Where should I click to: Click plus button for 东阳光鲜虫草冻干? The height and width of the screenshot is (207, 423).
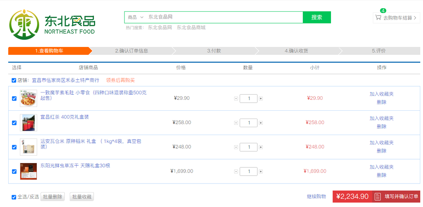261,171
